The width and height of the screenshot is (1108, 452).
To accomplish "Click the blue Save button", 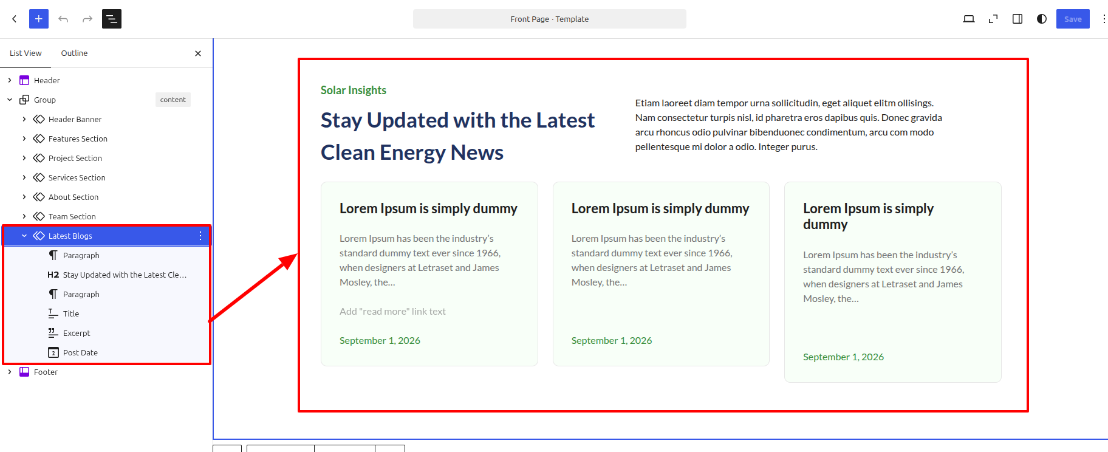I will pyautogui.click(x=1073, y=19).
